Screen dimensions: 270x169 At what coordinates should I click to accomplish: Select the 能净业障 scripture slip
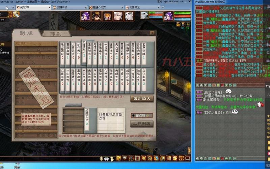coord(144,54)
